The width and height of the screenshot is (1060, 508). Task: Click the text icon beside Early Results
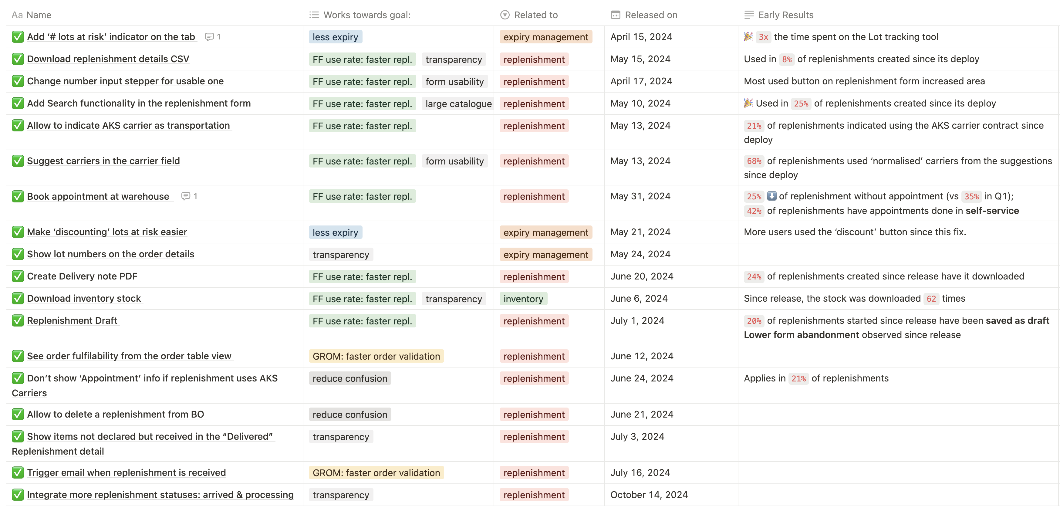tap(749, 15)
